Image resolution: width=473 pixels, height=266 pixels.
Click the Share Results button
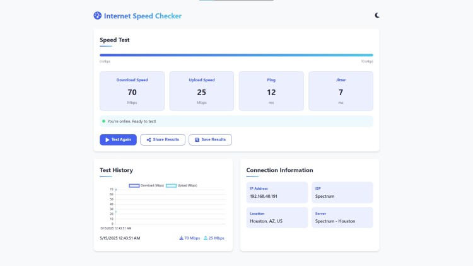click(x=163, y=140)
